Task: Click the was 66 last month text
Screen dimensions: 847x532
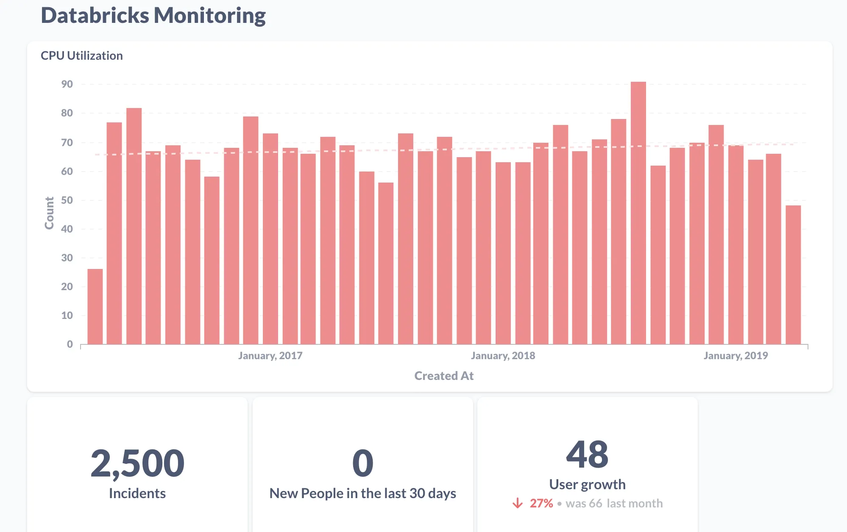Action: point(615,503)
